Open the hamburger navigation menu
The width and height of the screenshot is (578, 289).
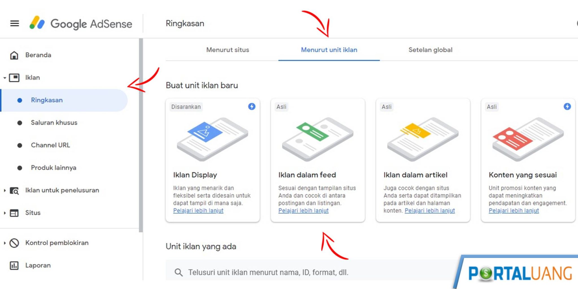coord(14,23)
